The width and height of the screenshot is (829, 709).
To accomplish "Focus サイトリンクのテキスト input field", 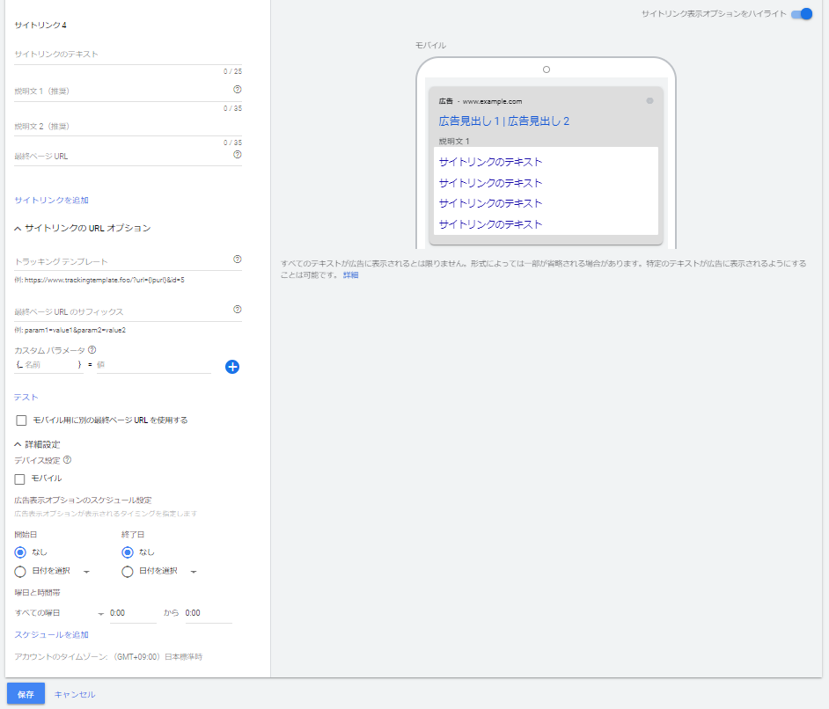I will (128, 55).
